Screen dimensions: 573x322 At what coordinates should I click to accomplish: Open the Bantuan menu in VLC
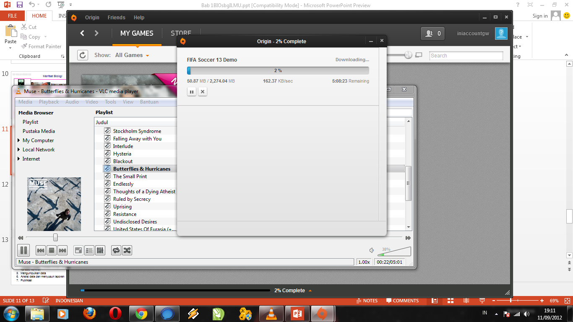[149, 102]
